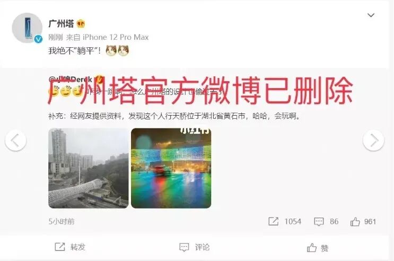Click the repost count icon showing 1054
The width and height of the screenshot is (394, 261).
coord(274,221)
